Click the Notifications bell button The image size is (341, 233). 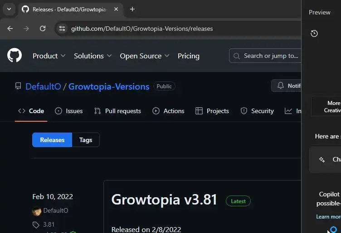[286, 86]
